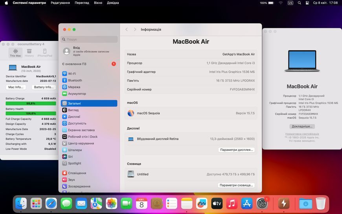The width and height of the screenshot is (342, 214).
Task: Open Шпалери settings pane
Action: click(x=89, y=150)
